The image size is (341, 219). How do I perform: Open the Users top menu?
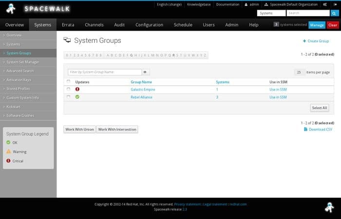pos(208,25)
